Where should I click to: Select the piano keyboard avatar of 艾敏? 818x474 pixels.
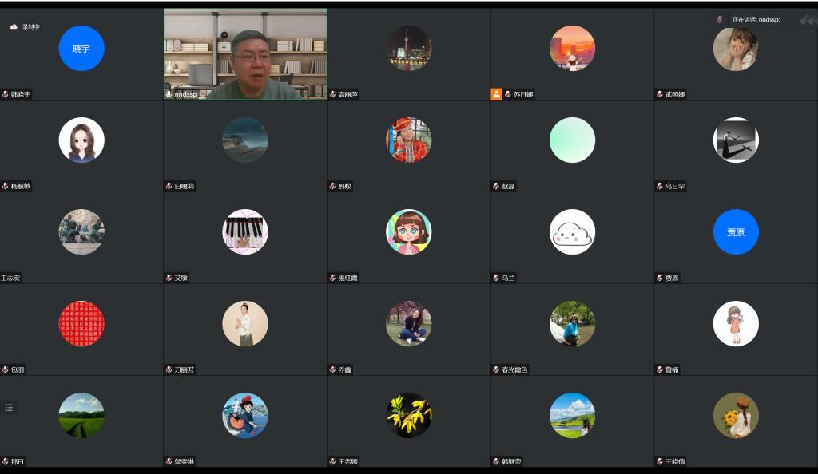pyautogui.click(x=244, y=232)
